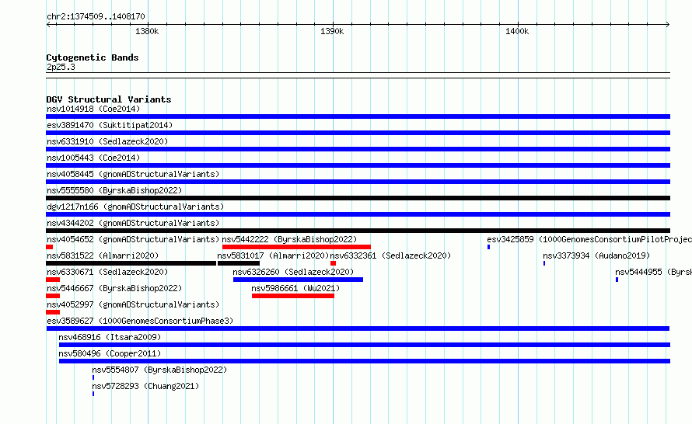
Task: Click the blue bar under nsv6331910
Action: click(358, 149)
